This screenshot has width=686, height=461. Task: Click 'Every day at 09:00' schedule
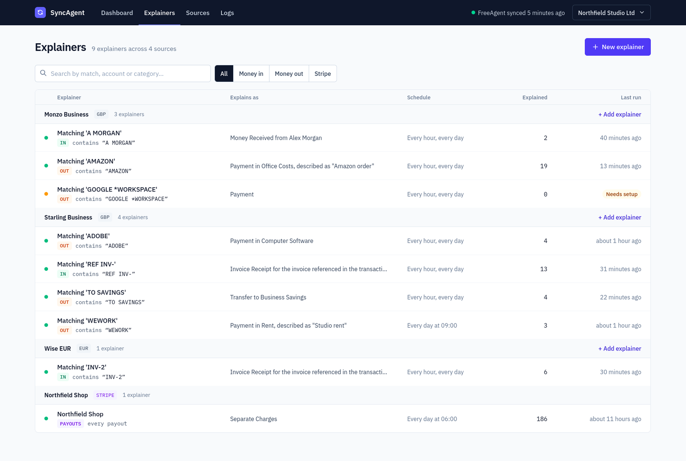(432, 325)
